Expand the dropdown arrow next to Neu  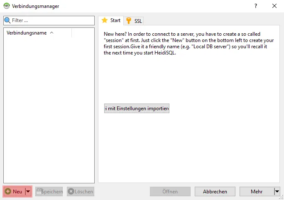(28, 192)
